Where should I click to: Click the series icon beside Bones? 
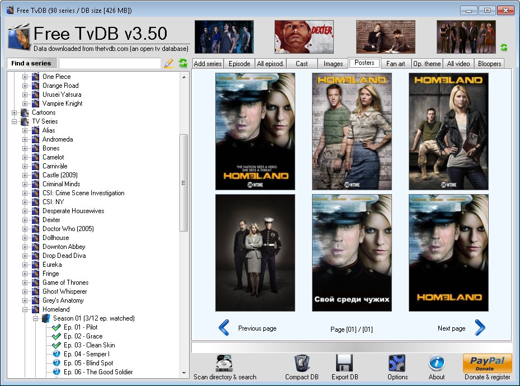tap(35, 148)
